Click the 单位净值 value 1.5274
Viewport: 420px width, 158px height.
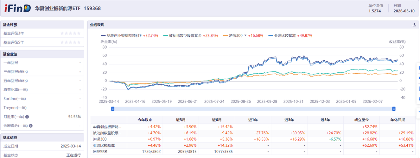[375, 11]
